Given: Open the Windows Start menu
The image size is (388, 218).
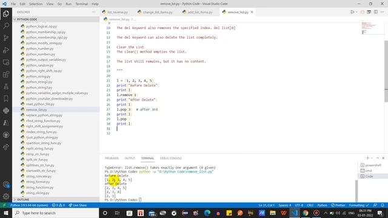Looking at the screenshot, I should tap(6, 213).
